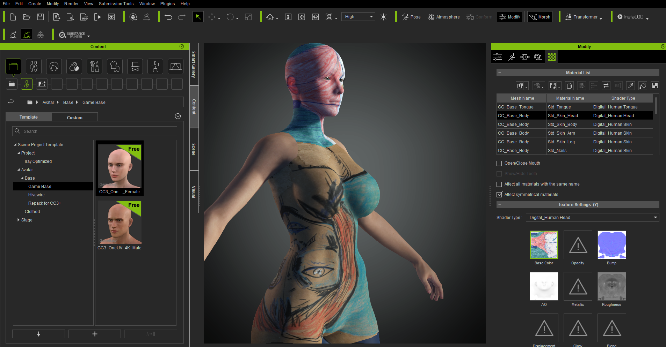The height and width of the screenshot is (347, 666).
Task: Activate the Select arrow tool
Action: tap(198, 17)
